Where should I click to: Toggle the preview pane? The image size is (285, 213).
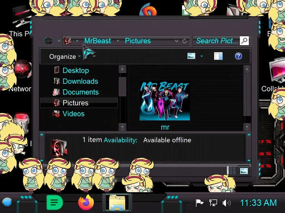pos(218,56)
